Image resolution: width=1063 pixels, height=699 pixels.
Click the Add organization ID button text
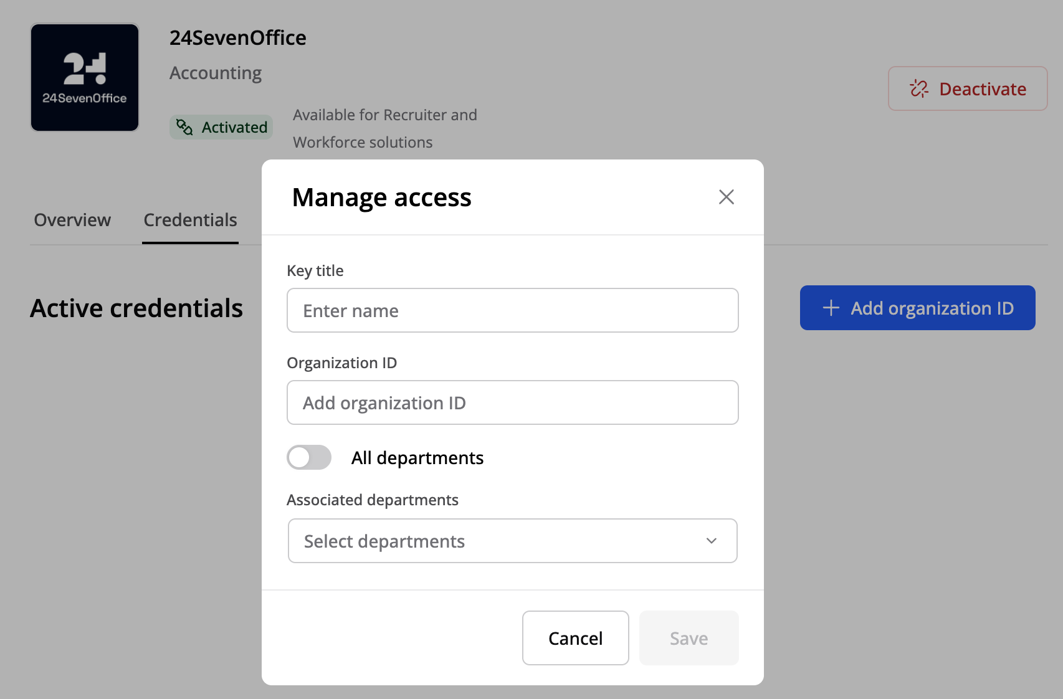click(932, 308)
